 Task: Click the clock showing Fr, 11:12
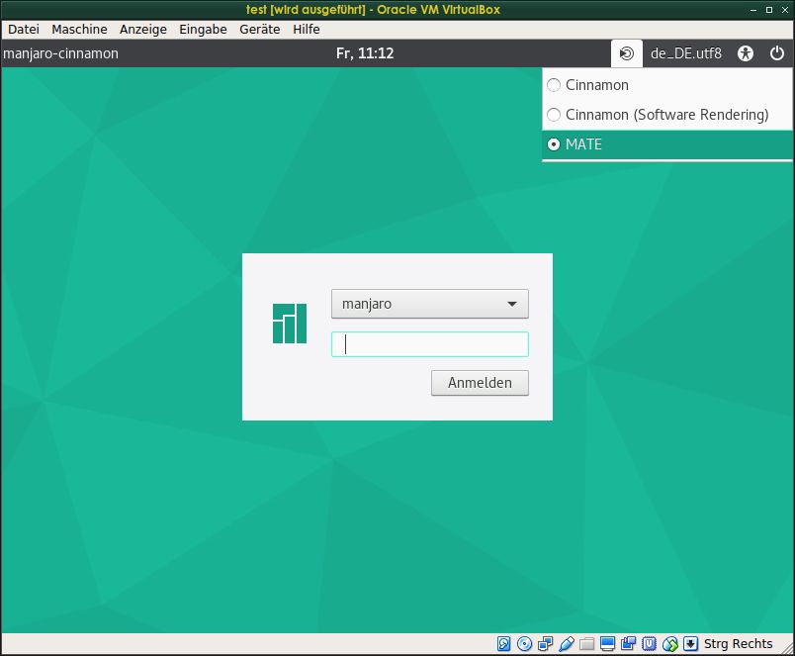[x=365, y=53]
